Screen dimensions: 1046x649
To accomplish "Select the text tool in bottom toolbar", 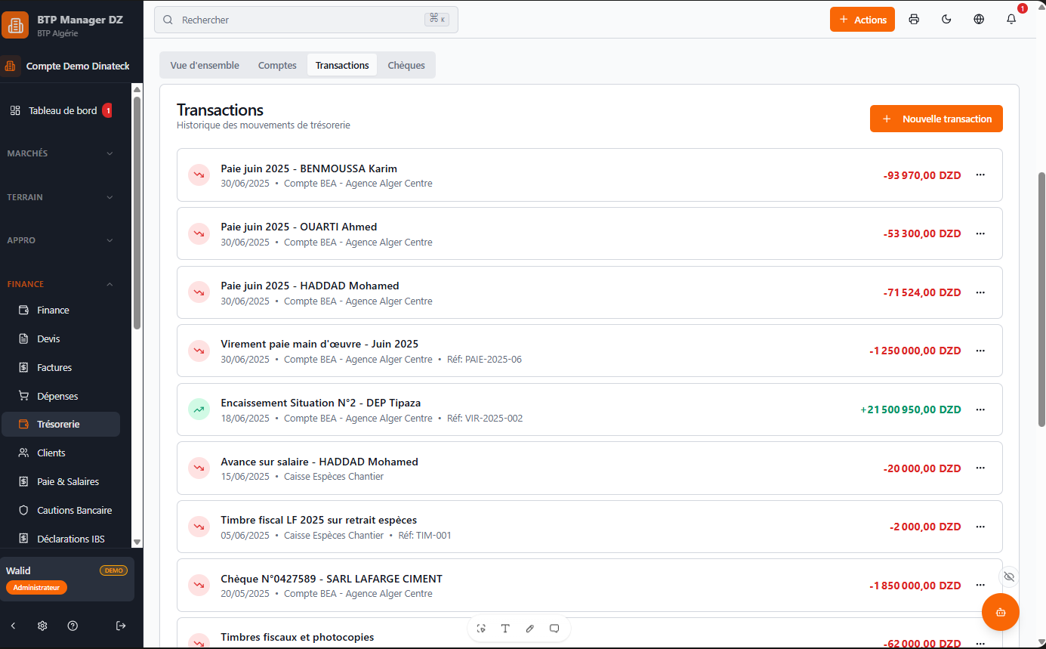I will click(x=505, y=629).
